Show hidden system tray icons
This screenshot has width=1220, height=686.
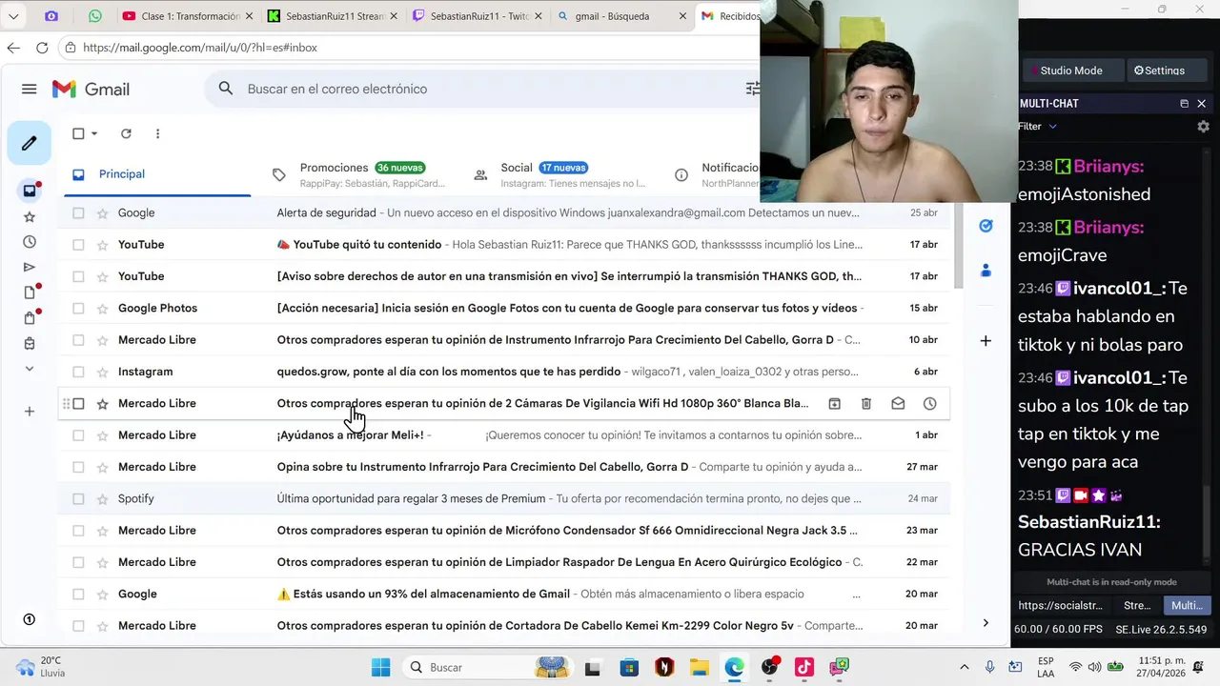point(965,667)
